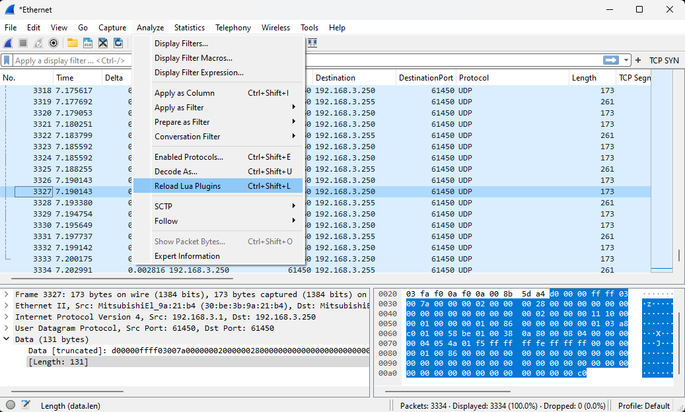The height and width of the screenshot is (412, 685).
Task: Click the TCP SYN filter button
Action: [x=664, y=60]
